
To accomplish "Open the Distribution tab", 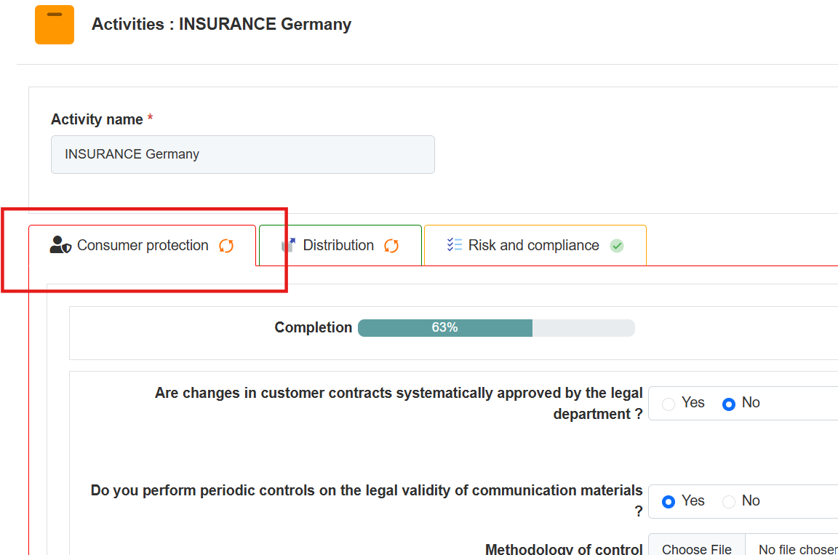I will tap(338, 246).
